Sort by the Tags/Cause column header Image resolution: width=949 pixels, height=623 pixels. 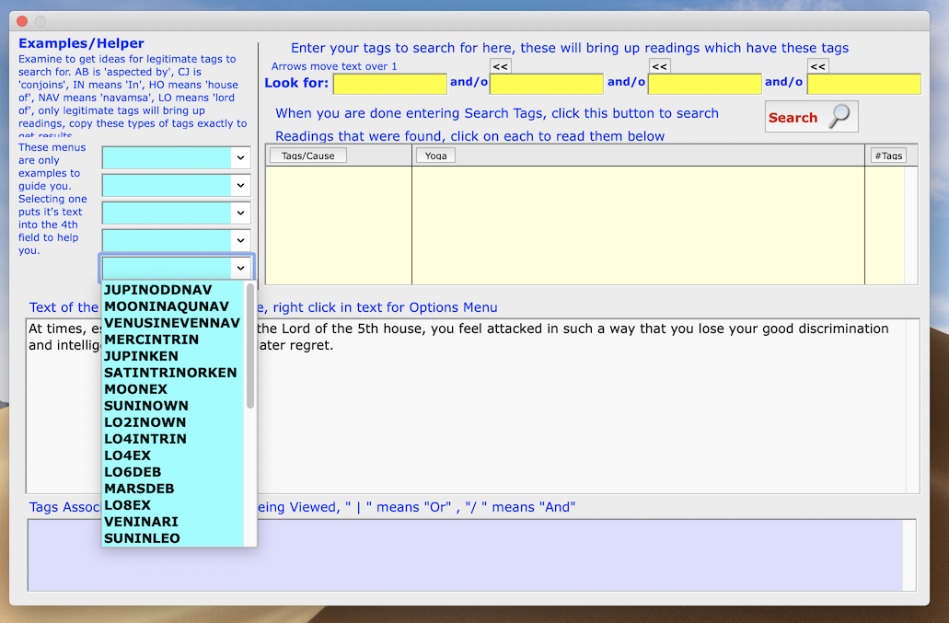[307, 156]
